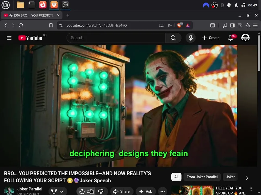261x195 pixels.
Task: Click the YouTube Search field
Action: tap(116, 38)
